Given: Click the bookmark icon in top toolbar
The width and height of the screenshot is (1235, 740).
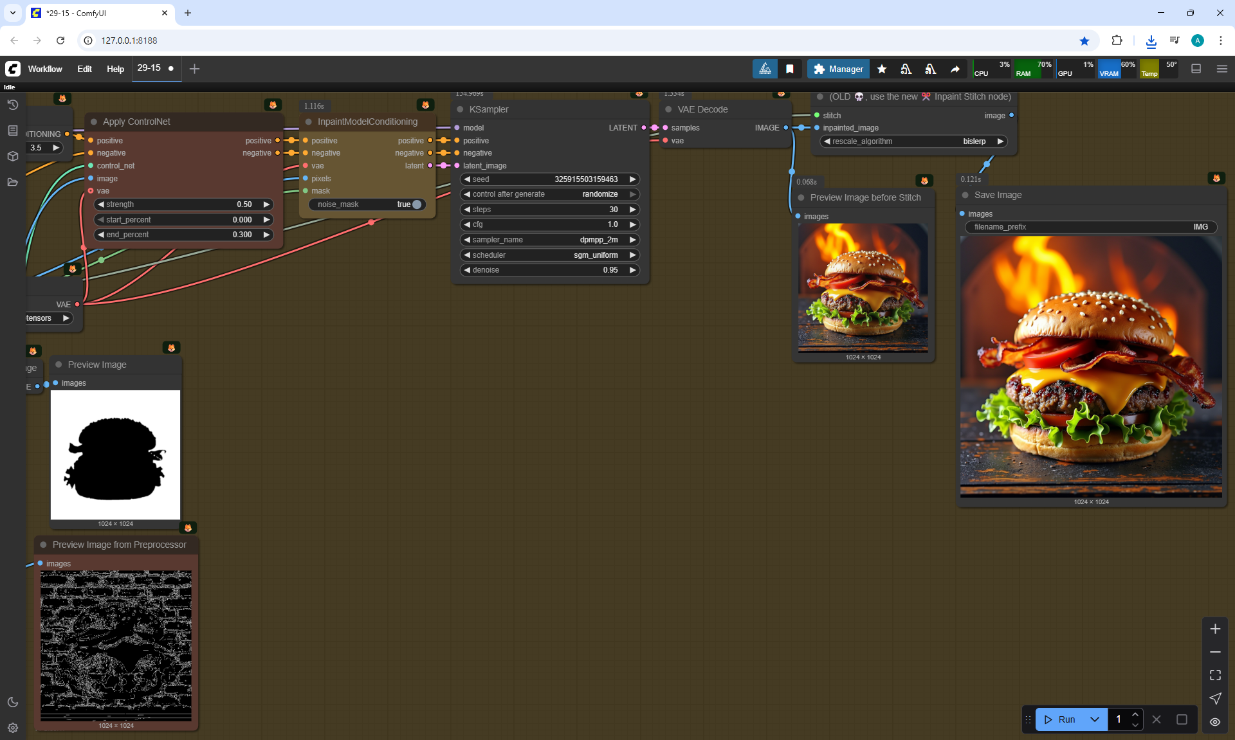Looking at the screenshot, I should (789, 69).
